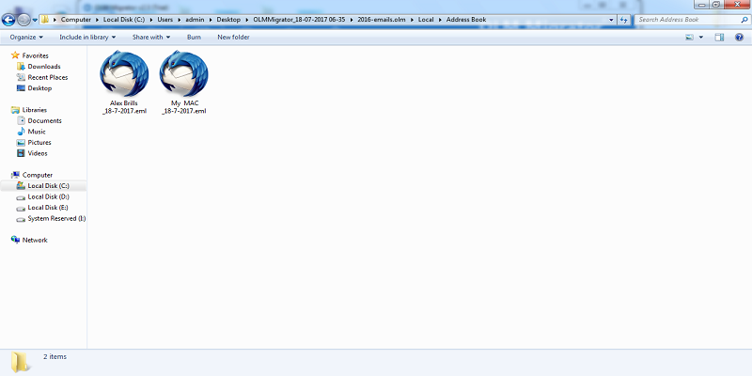Open Recent Places in Favorites
Image resolution: width=752 pixels, height=376 pixels.
(x=48, y=77)
